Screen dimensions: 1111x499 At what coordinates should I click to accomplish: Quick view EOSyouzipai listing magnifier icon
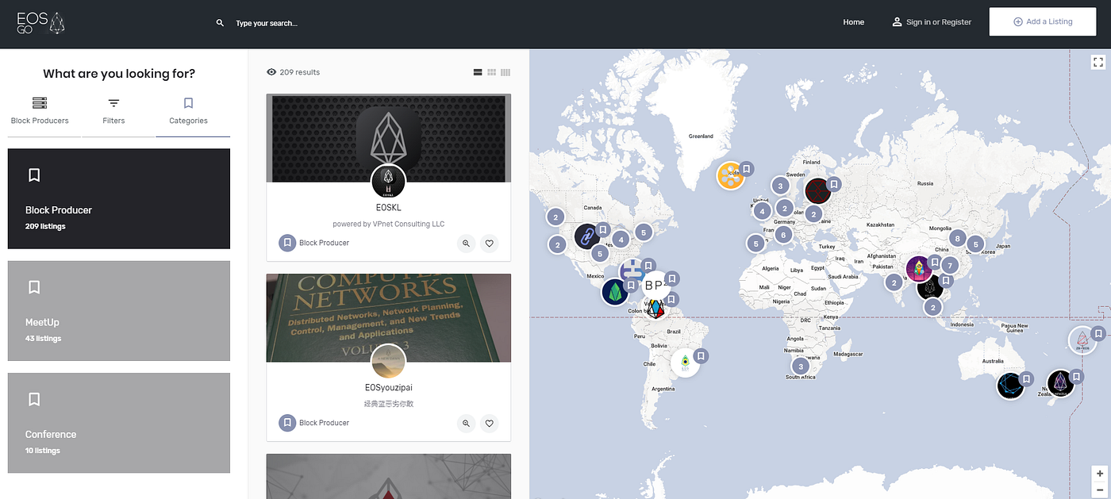[x=467, y=424]
